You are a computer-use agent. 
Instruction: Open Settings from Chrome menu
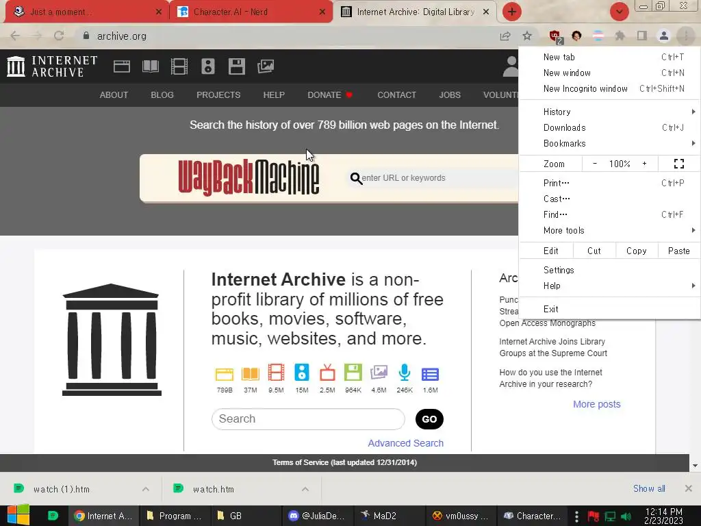(609, 270)
